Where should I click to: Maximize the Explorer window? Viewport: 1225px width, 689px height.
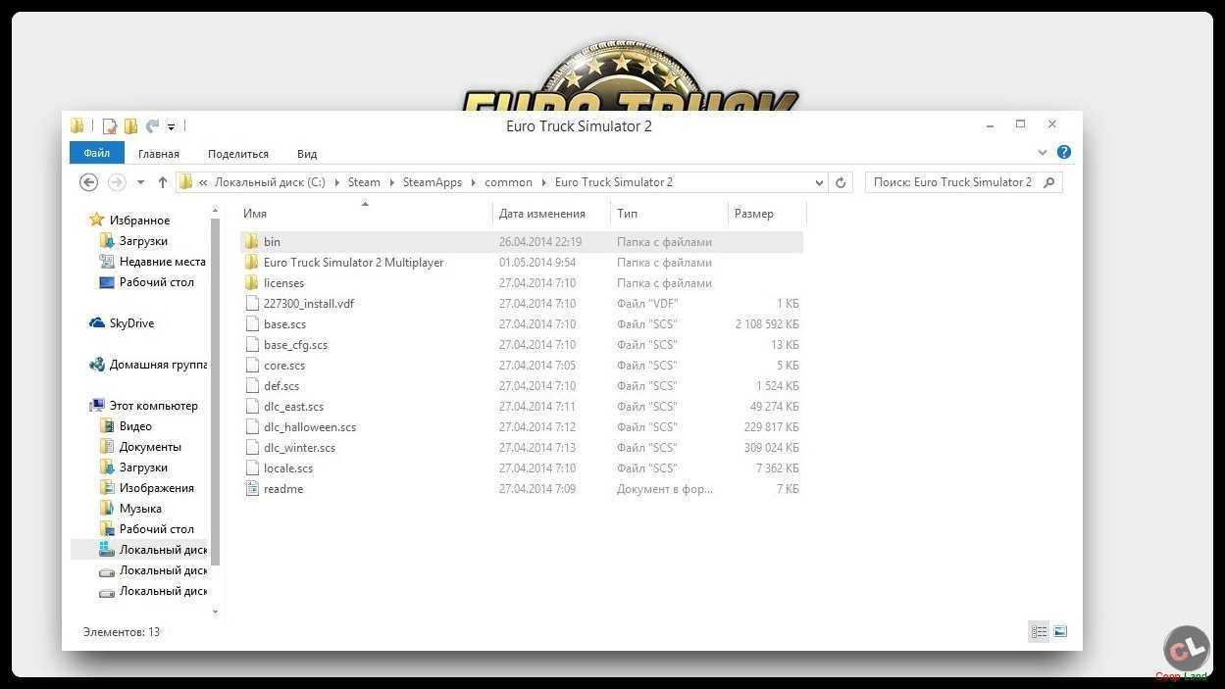tap(1020, 124)
